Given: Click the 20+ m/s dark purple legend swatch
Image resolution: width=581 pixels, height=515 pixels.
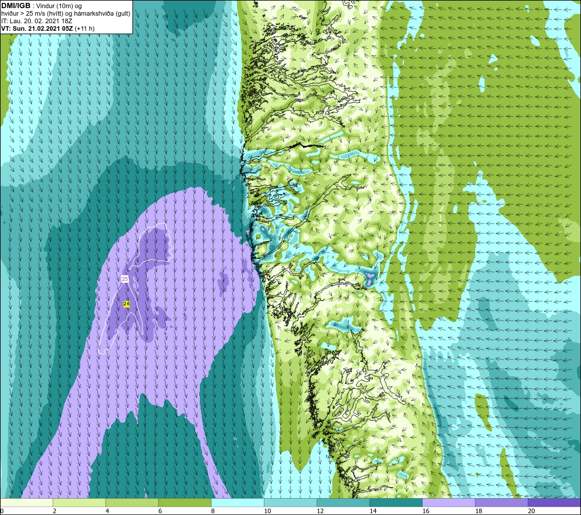Looking at the screenshot, I should tap(554, 502).
